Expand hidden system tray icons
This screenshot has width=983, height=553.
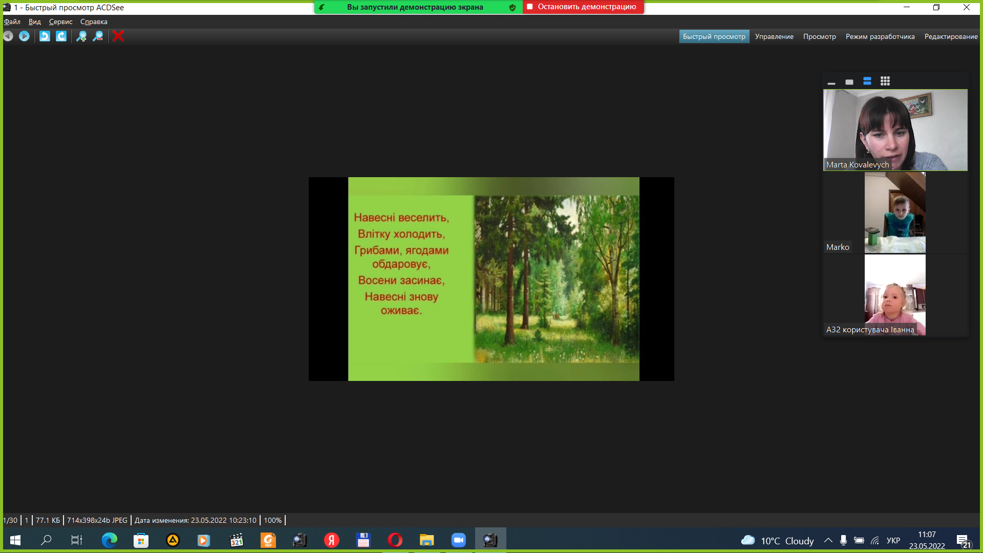tap(828, 541)
